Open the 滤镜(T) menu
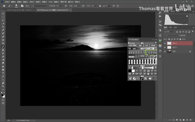Image resolution: width=195 pixels, height=122 pixels. tap(44, 2)
